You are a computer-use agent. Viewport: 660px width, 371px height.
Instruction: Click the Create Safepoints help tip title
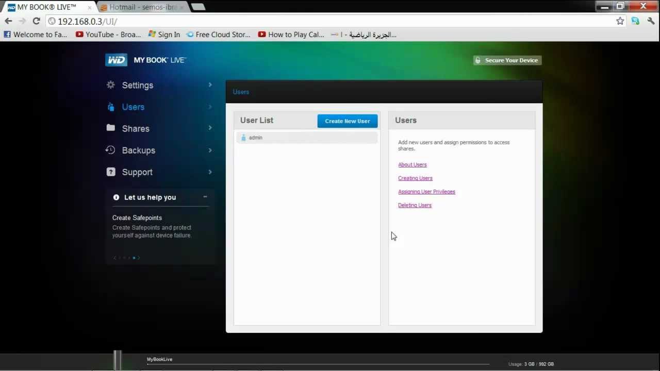137,217
